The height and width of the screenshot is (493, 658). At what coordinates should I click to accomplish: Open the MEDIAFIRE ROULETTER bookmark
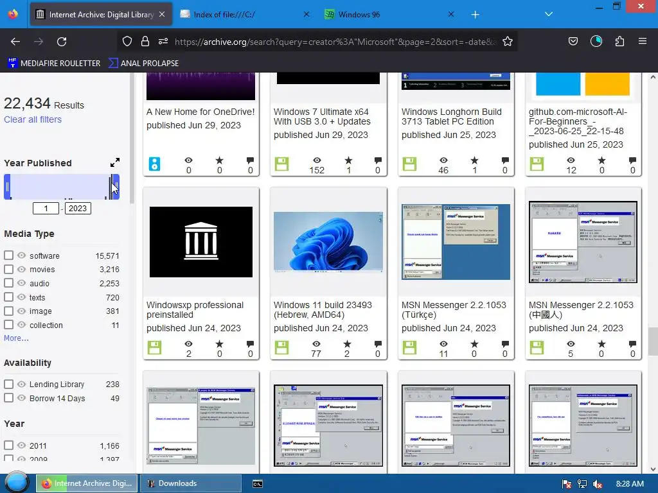click(55, 64)
